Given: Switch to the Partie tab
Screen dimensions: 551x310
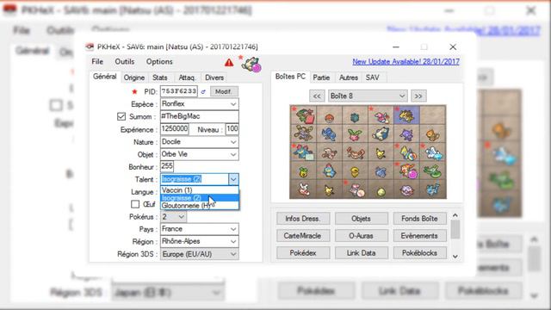Looking at the screenshot, I should [321, 77].
